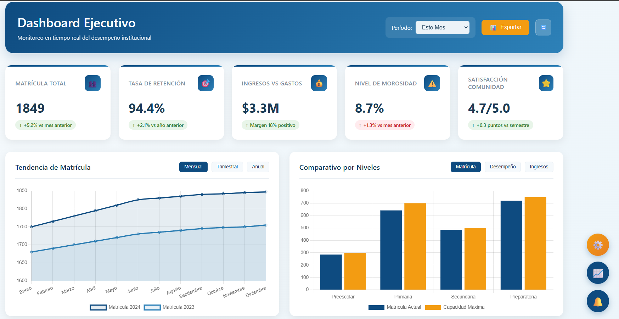Click the money bag icon on Ingresos vs Gastos
Image resolution: width=619 pixels, height=319 pixels.
[319, 83]
